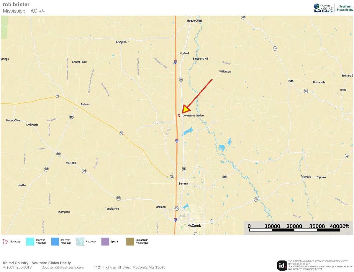The width and height of the screenshot is (354, 272).
Task: Click the "rob brister" map title
Action: [x=16, y=5]
